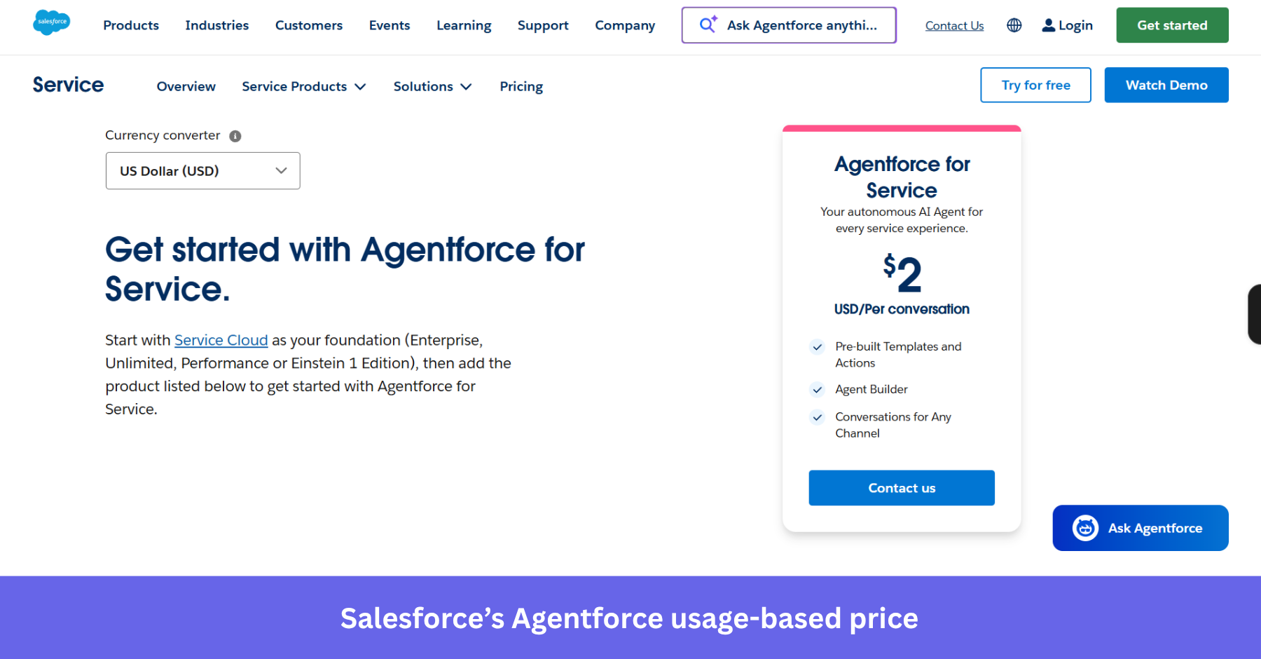Open the Industries menu
Screen dimensions: 1261x659
217,25
